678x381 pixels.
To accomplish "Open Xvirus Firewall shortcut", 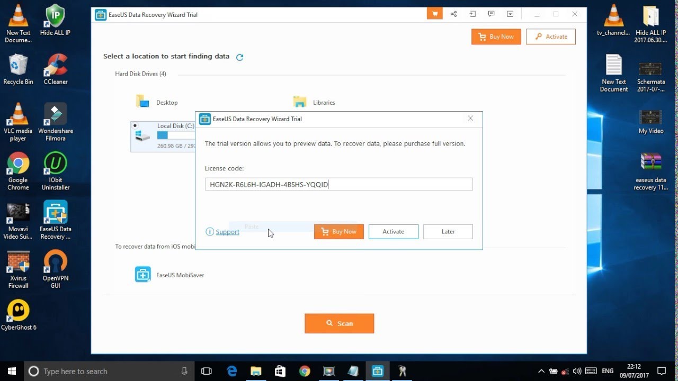I will 18,270.
